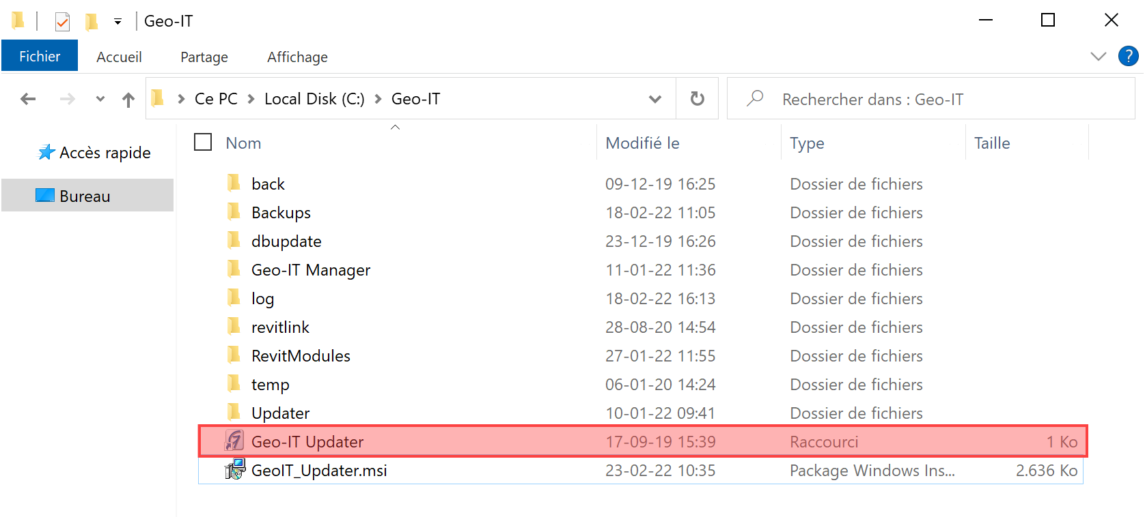The image size is (1145, 517).
Task: Click the Bureau desktop icon
Action: (45, 196)
